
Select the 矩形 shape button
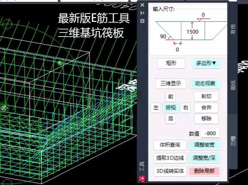pyautogui.click(x=171, y=63)
